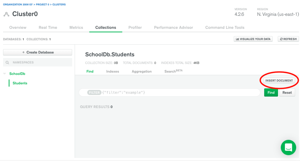Screen dimensions: 300x161
Task: Switch to Command Line Tools tab
Action: (x=225, y=27)
